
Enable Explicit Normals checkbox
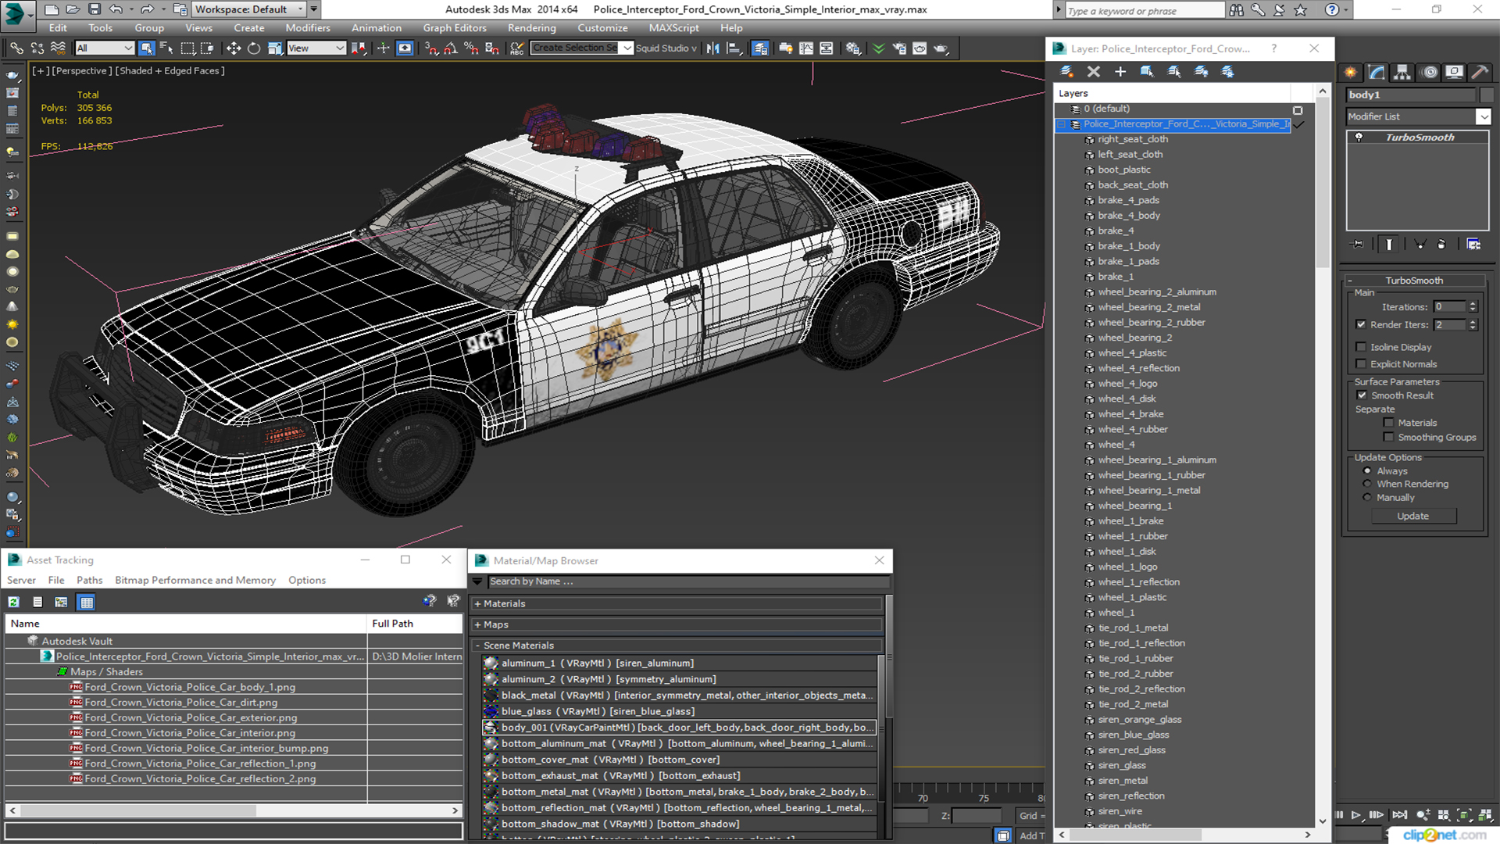(1362, 364)
